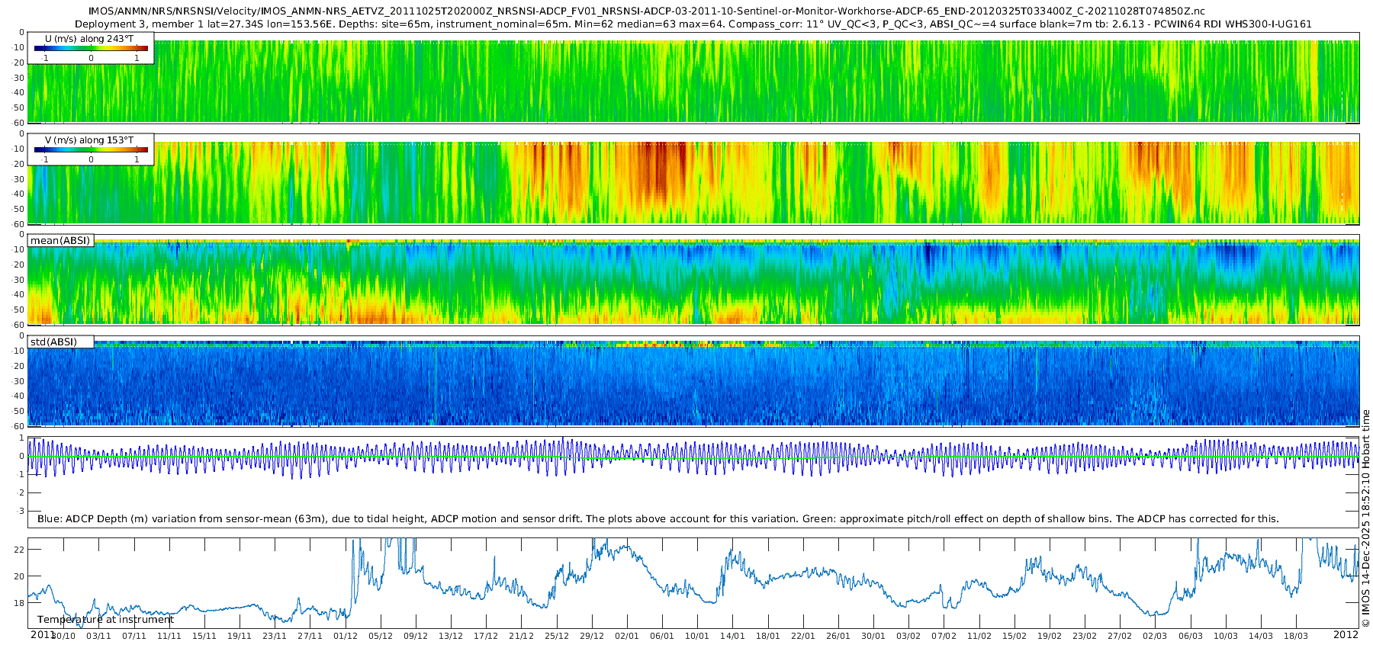The image size is (1373, 648).
Task: Click the V velocity colorbar legend
Action: point(91,150)
